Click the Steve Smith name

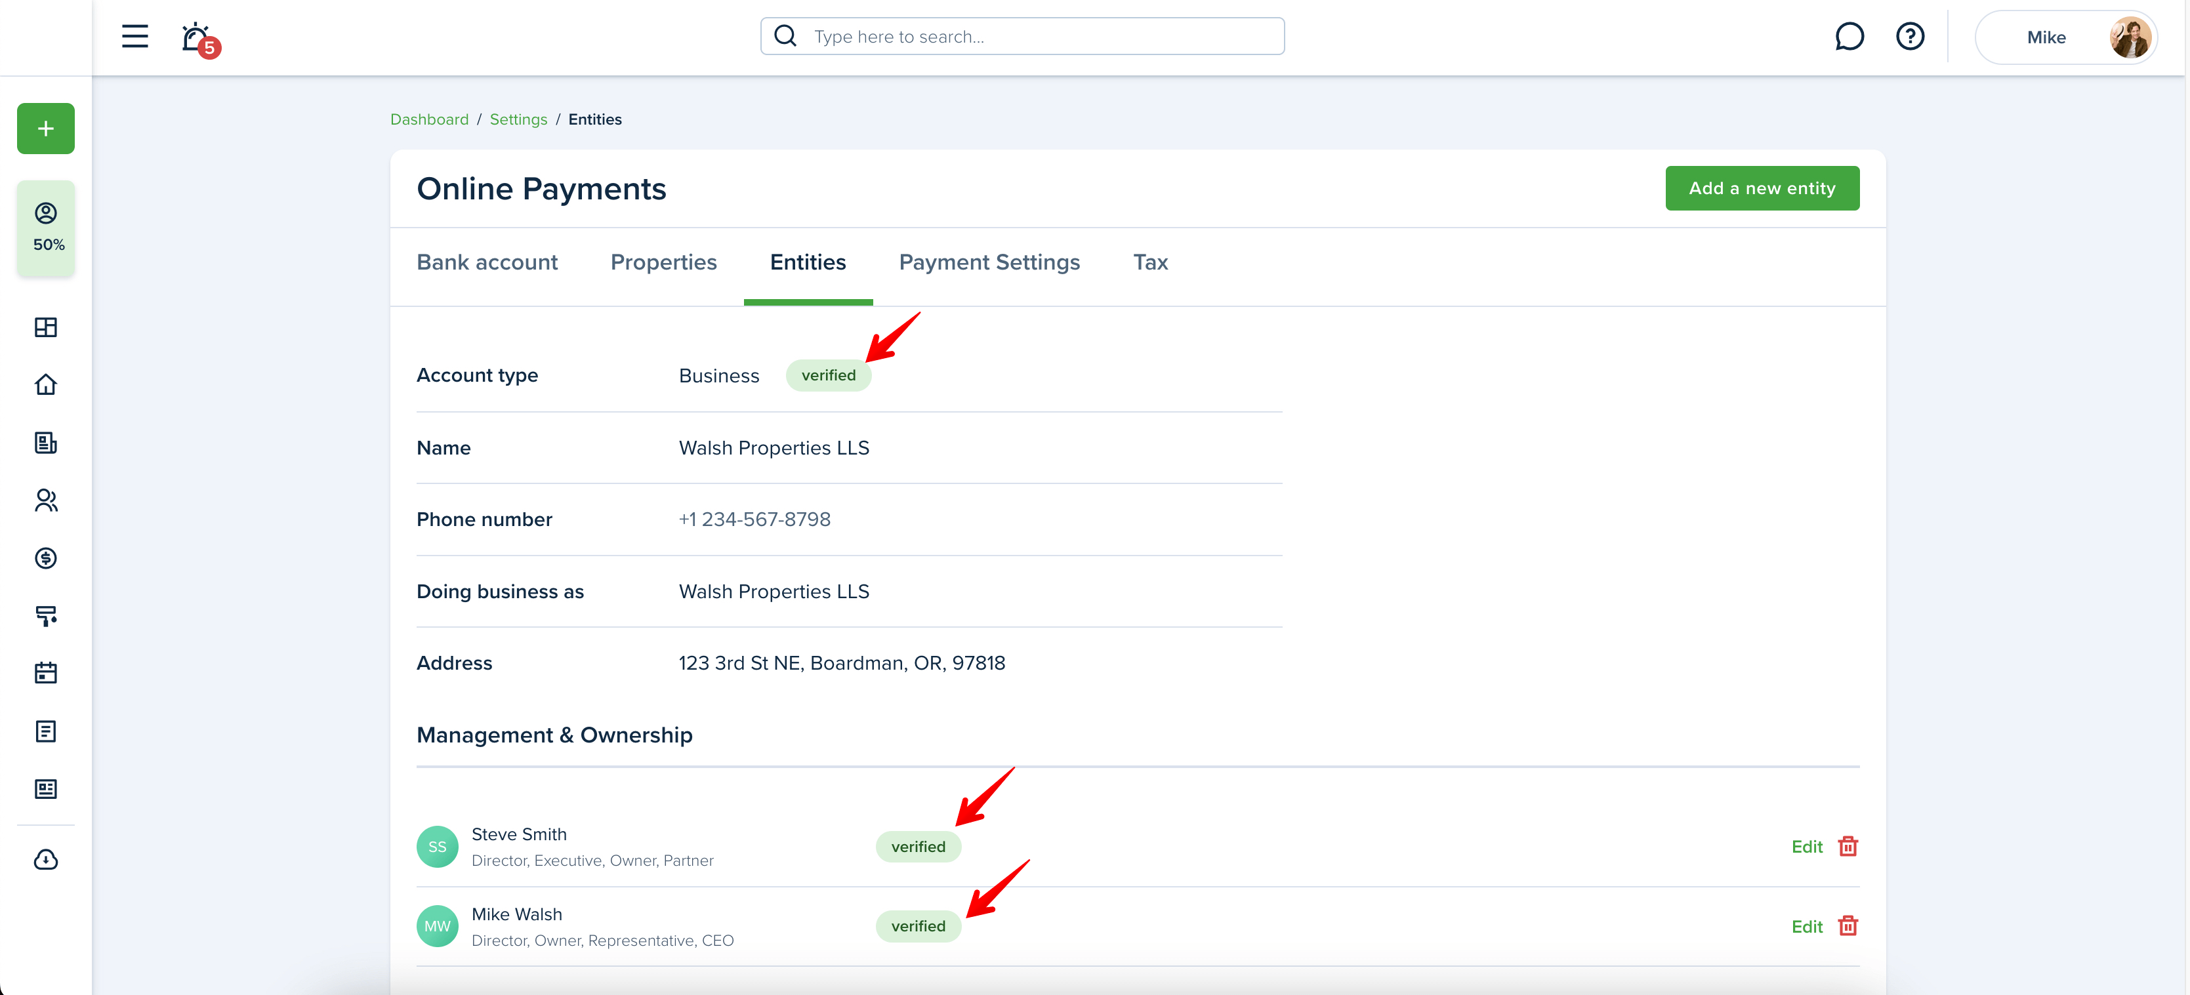[x=518, y=834]
